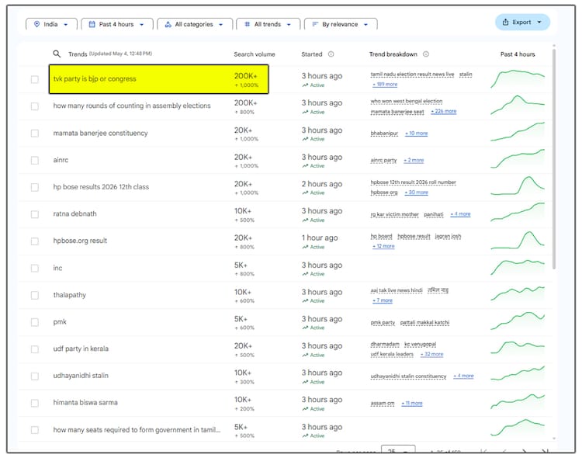Open the Export dropdown button
The height and width of the screenshot is (458, 582).
pos(522,23)
